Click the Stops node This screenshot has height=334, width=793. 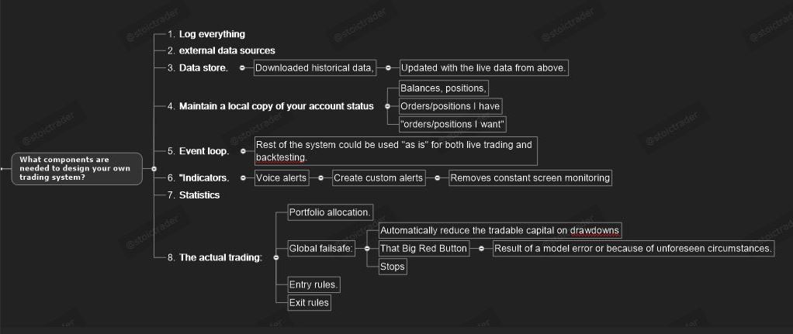[393, 267]
